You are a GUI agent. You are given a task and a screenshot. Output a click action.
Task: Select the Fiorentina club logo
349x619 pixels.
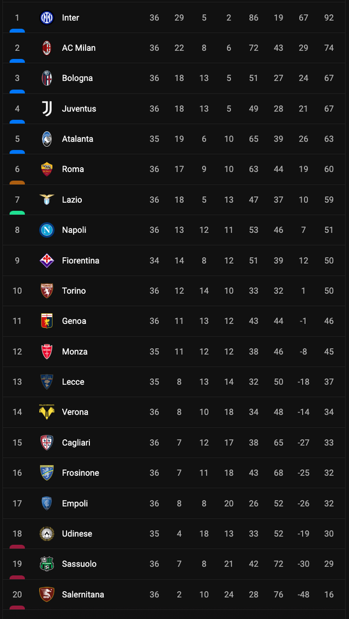[47, 261]
